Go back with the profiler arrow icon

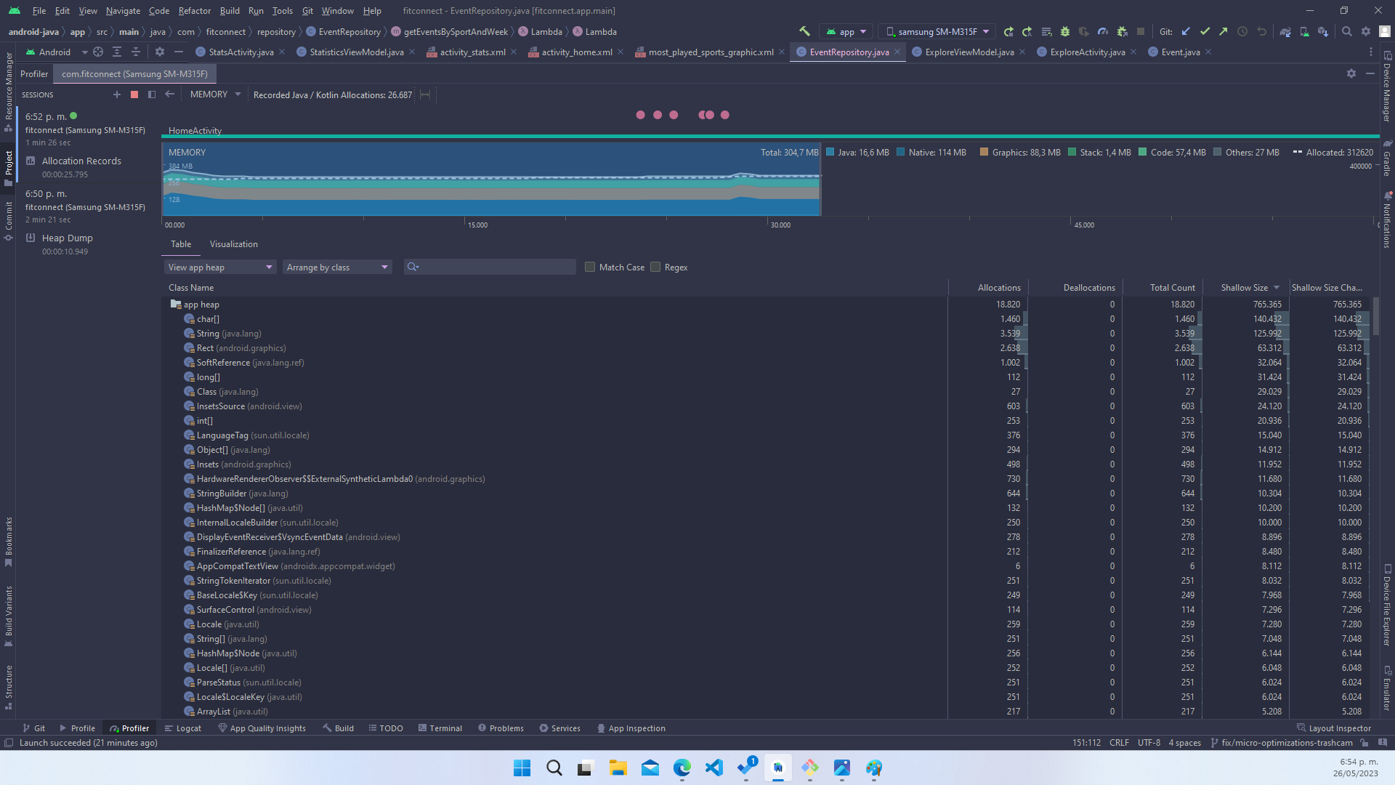pos(169,94)
